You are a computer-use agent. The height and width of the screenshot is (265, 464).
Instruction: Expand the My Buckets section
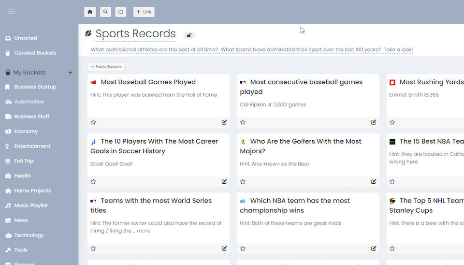pos(29,73)
